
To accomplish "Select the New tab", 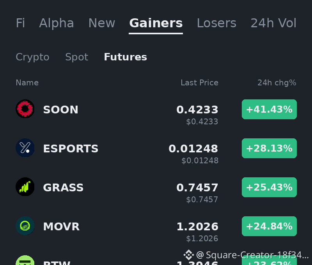I will [102, 23].
